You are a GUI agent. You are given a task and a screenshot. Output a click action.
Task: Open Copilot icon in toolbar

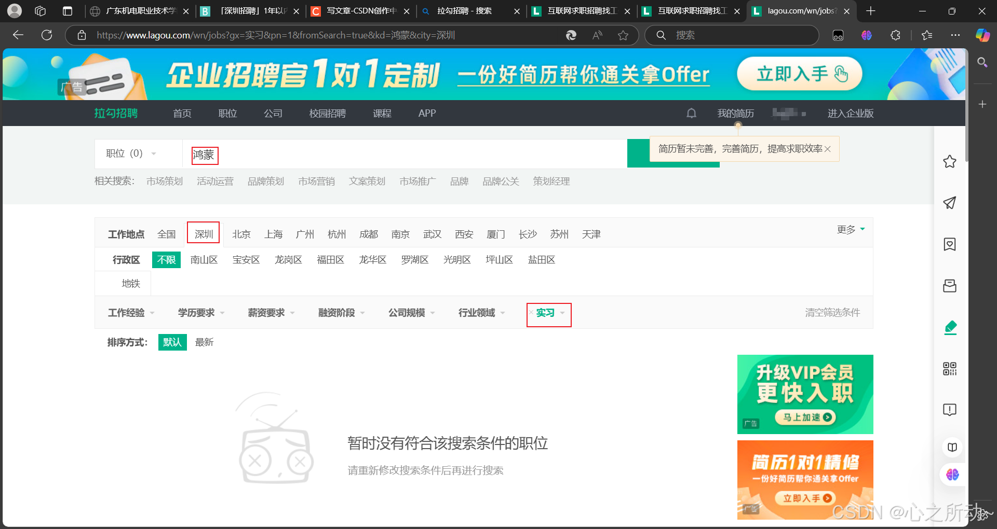pyautogui.click(x=982, y=35)
